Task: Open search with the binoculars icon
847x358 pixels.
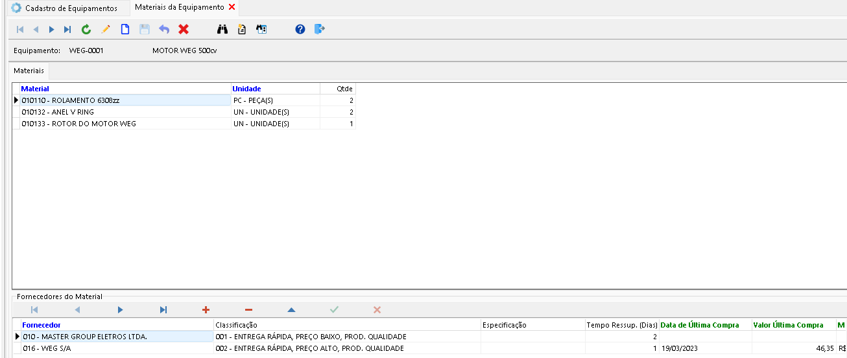Action: pos(222,29)
